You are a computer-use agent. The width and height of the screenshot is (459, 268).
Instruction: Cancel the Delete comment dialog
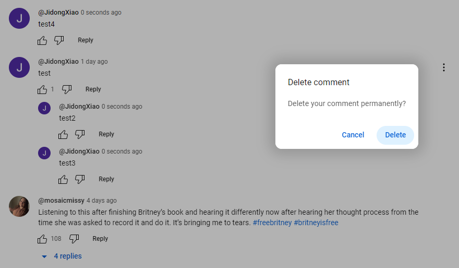pos(353,135)
